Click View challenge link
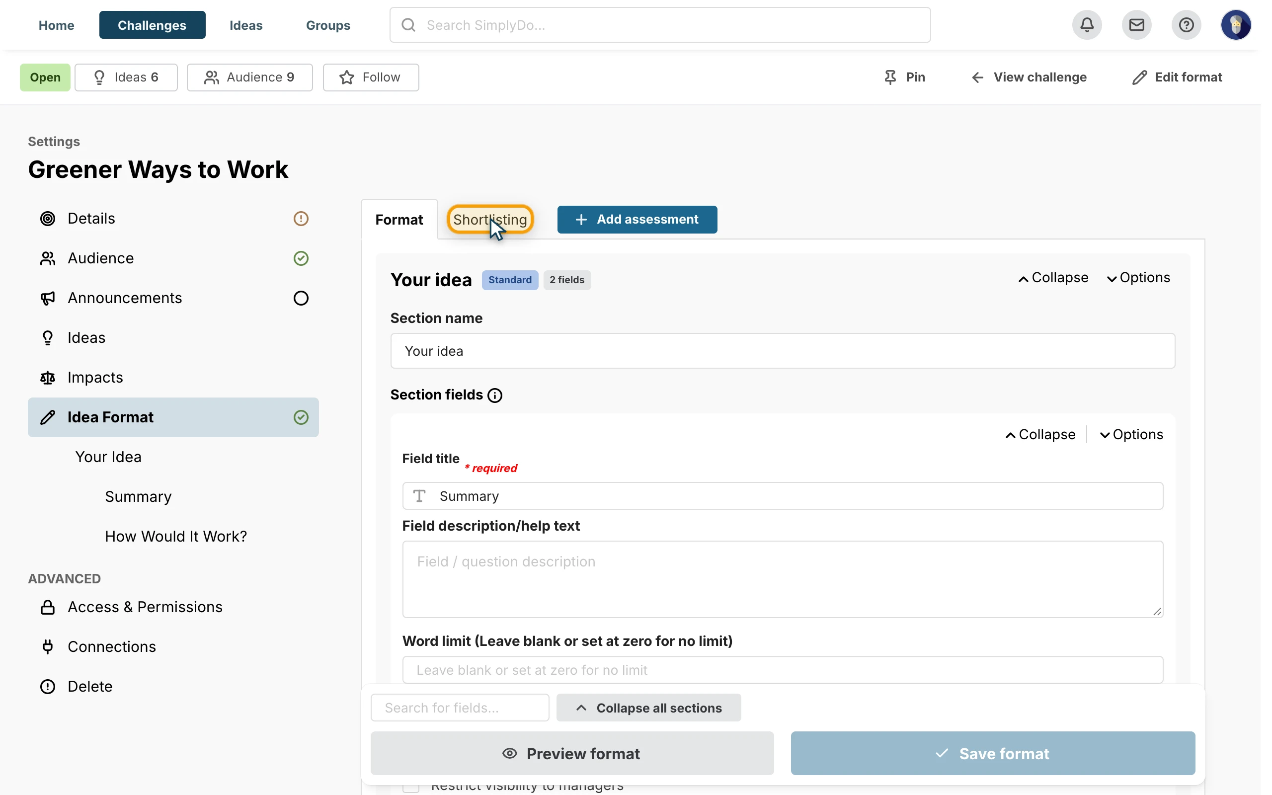The width and height of the screenshot is (1272, 795). click(1029, 78)
